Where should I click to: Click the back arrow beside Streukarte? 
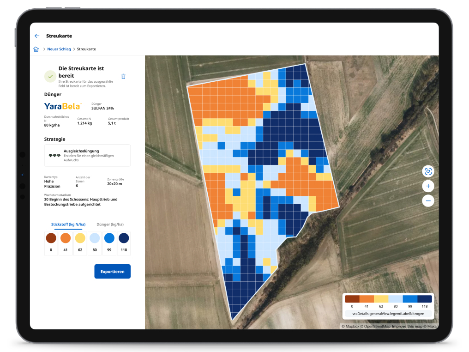pos(37,36)
